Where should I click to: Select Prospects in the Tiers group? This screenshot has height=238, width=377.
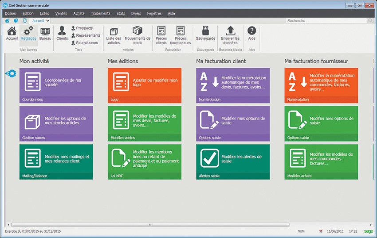point(84,28)
